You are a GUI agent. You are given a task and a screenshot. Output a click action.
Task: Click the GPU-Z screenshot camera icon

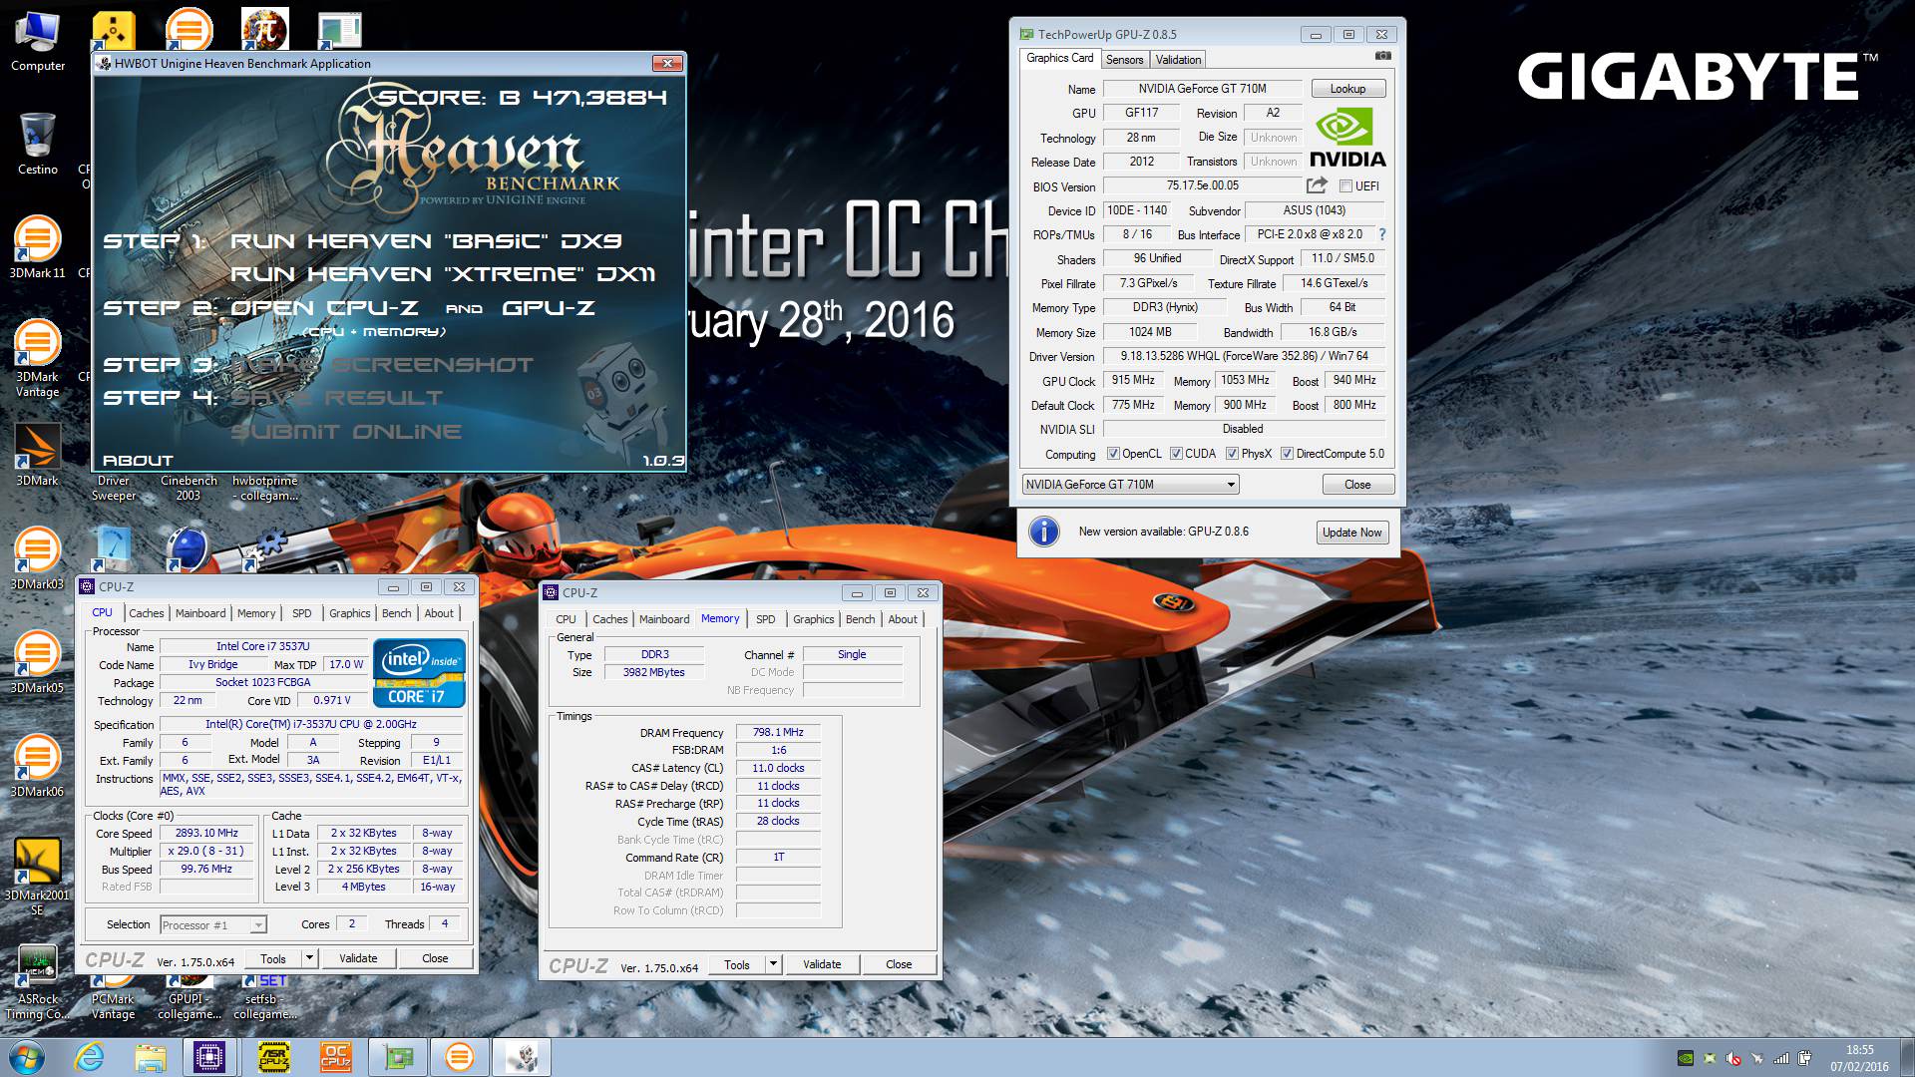pos(1382,57)
